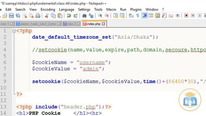Image resolution: width=206 pixels, height=116 pixels.
Task: Click the PHP Cookie heading text
Action: click(x=45, y=113)
